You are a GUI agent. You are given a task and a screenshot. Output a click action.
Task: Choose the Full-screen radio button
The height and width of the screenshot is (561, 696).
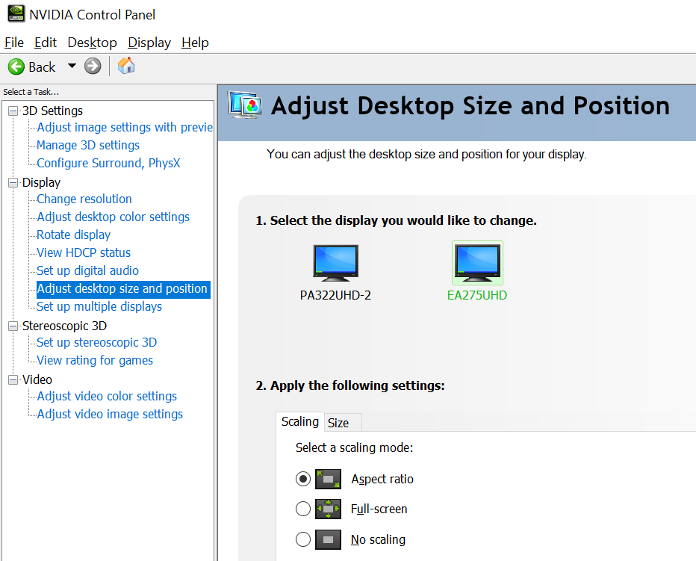[x=303, y=509]
